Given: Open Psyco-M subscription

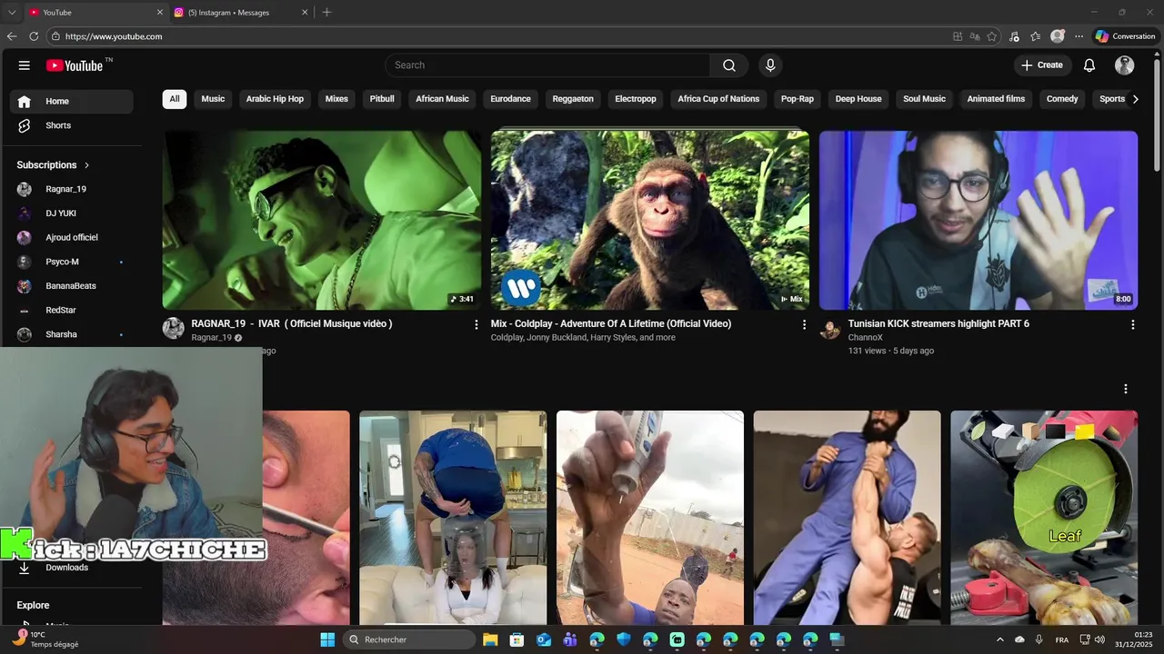Looking at the screenshot, I should pyautogui.click(x=71, y=262).
